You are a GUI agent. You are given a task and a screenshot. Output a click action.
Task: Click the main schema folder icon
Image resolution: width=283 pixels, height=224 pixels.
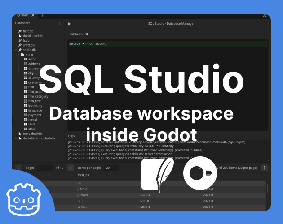click(22, 55)
